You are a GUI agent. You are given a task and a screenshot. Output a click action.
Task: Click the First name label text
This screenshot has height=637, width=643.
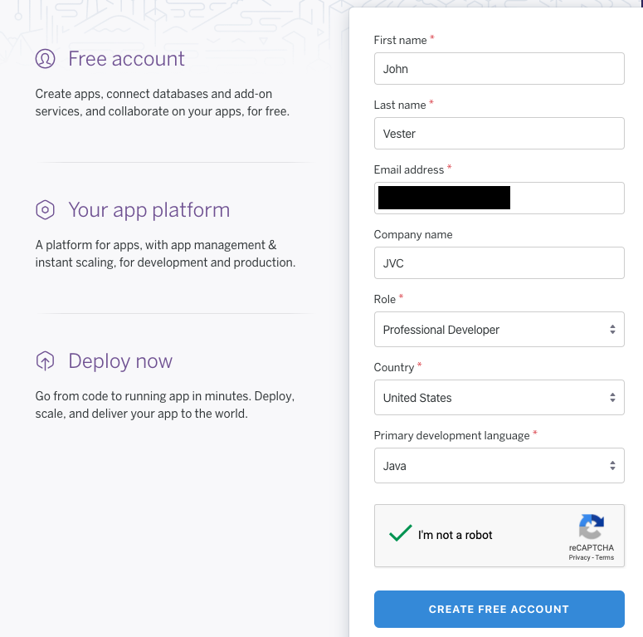(x=400, y=41)
